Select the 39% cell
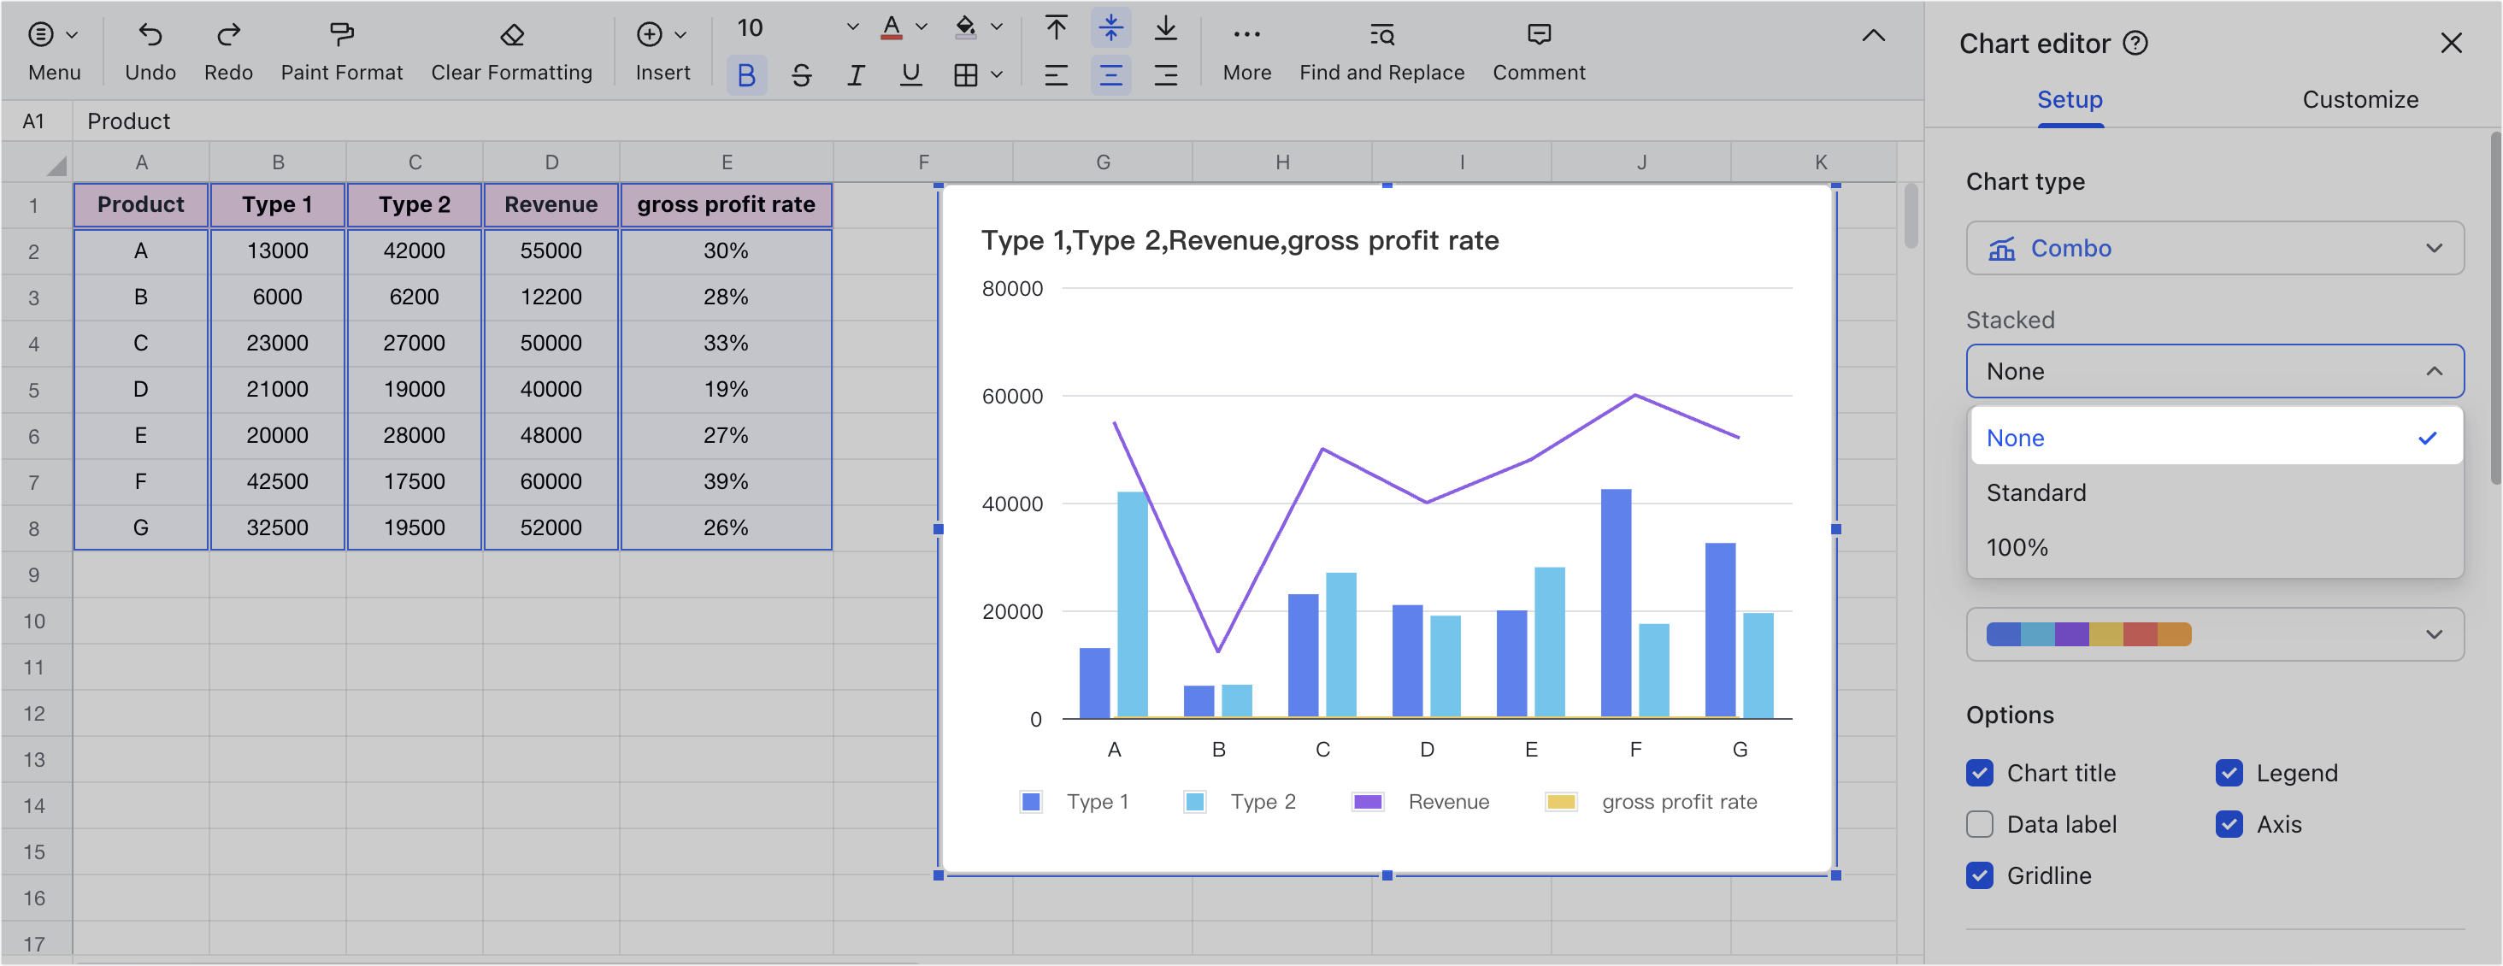 pos(726,482)
